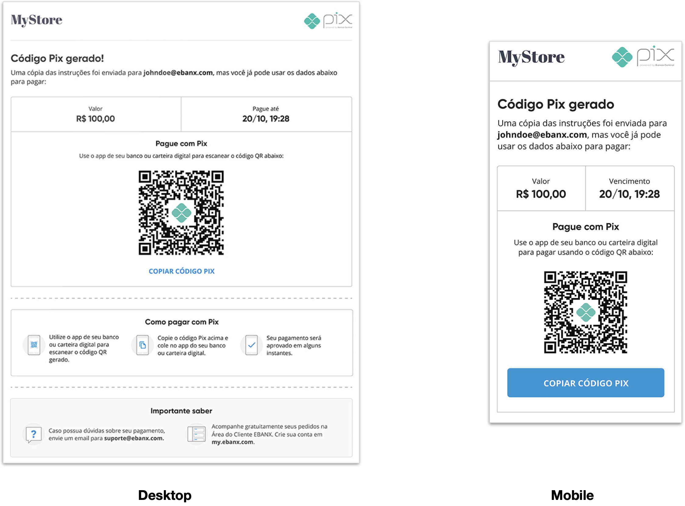Click the Pix logo in mobile view
The image size is (685, 506).
tap(643, 57)
